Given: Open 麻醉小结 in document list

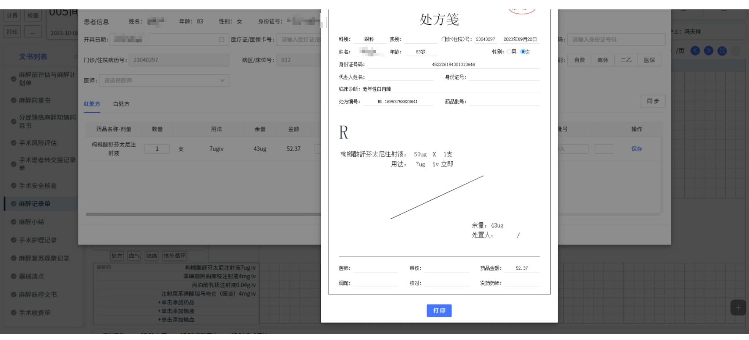Looking at the screenshot, I should (x=31, y=222).
